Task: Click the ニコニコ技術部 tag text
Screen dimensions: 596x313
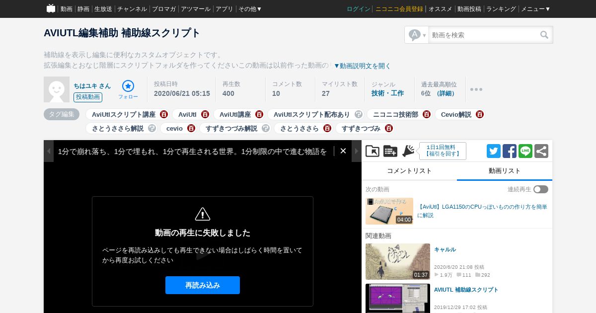Action: [x=395, y=114]
